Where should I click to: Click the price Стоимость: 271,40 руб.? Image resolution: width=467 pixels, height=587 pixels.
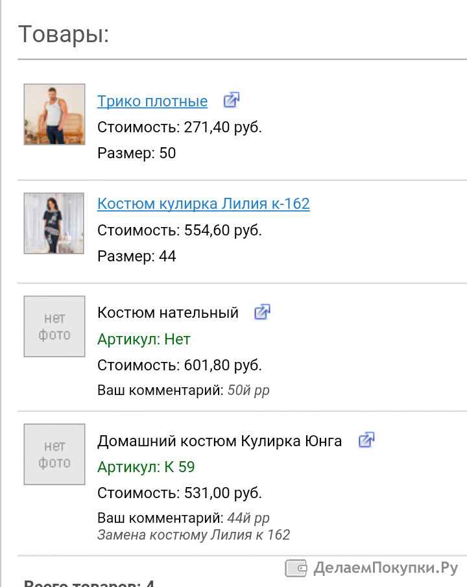[x=180, y=127]
